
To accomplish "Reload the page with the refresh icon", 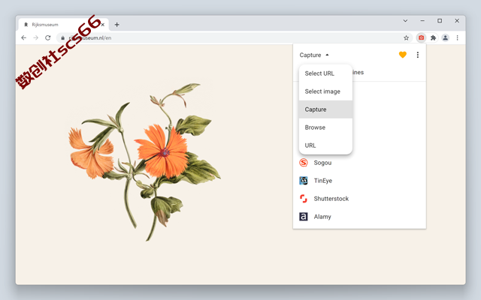I will point(48,37).
